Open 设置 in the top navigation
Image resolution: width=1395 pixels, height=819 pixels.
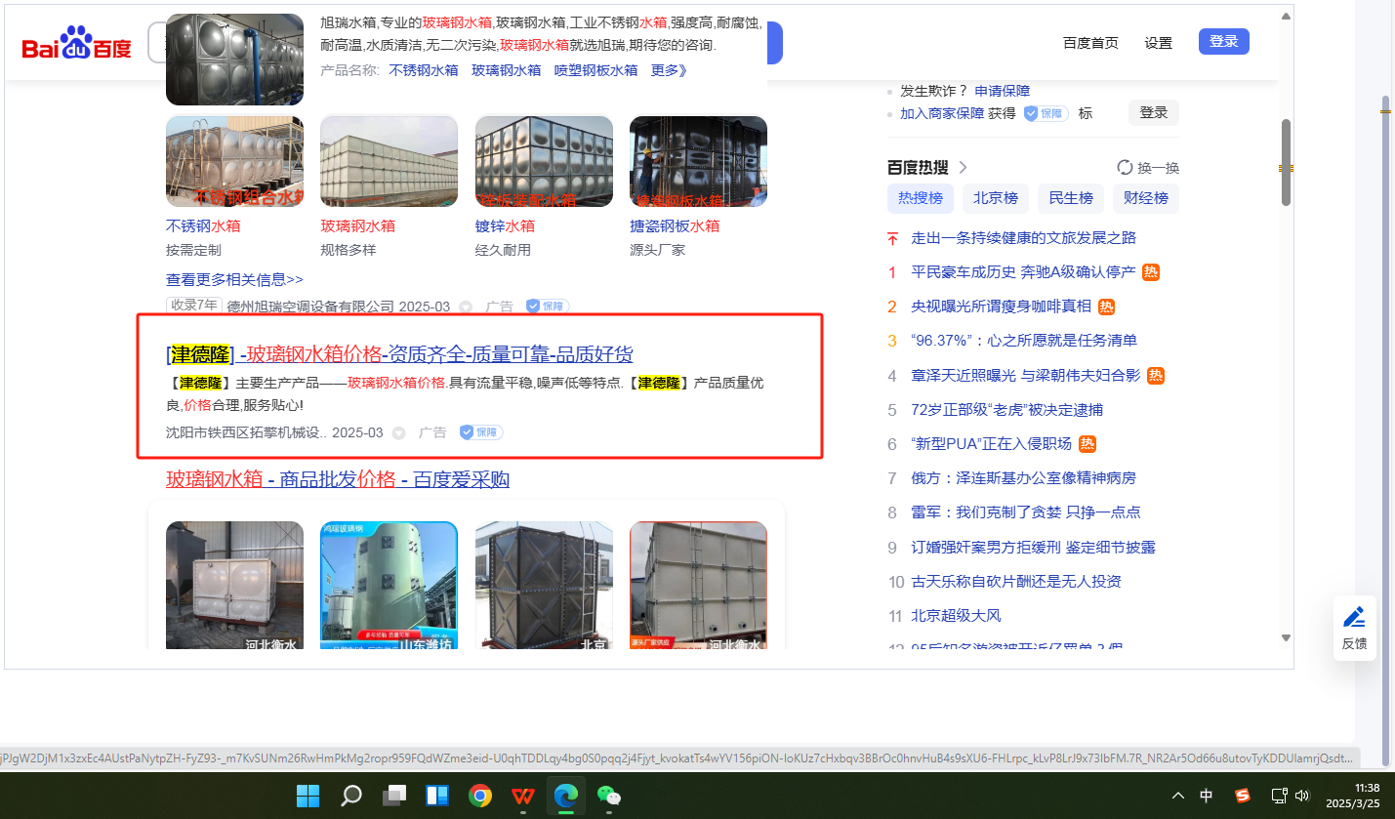[1159, 42]
